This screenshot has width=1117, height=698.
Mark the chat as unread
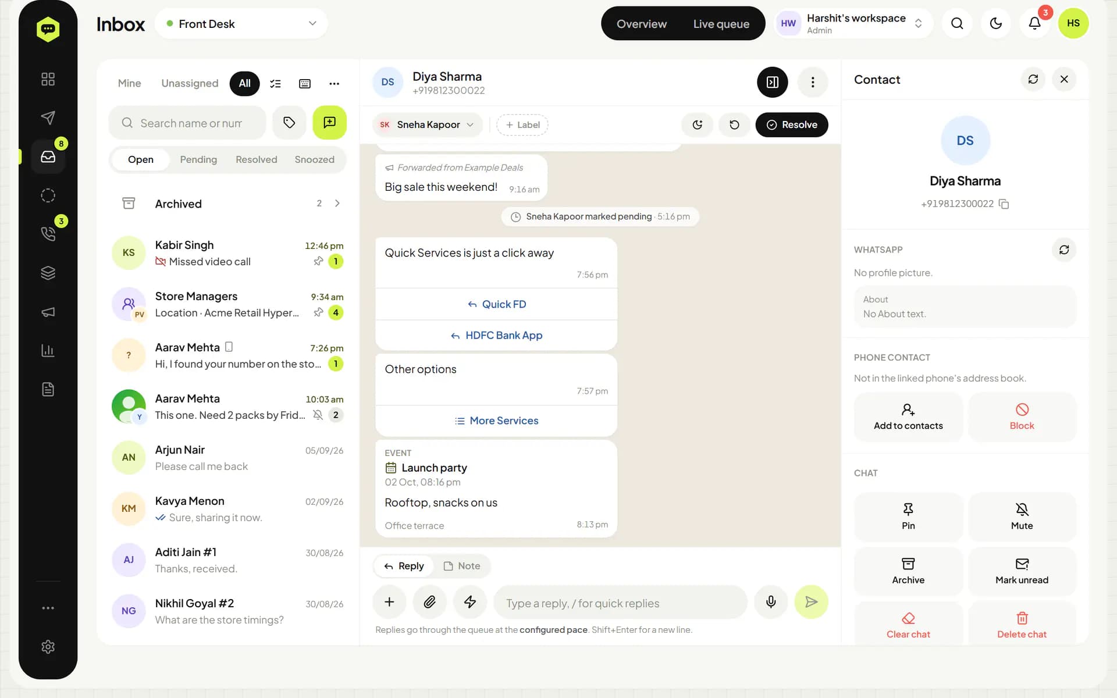[1022, 571]
